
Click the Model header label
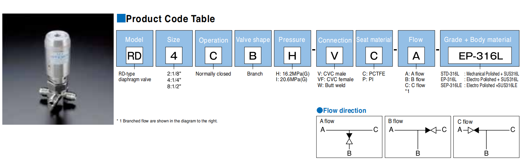point(134,40)
